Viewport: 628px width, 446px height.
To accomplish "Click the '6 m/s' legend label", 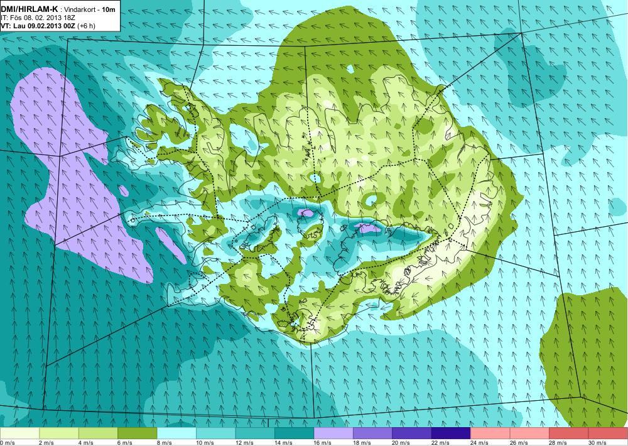I will [x=125, y=443].
